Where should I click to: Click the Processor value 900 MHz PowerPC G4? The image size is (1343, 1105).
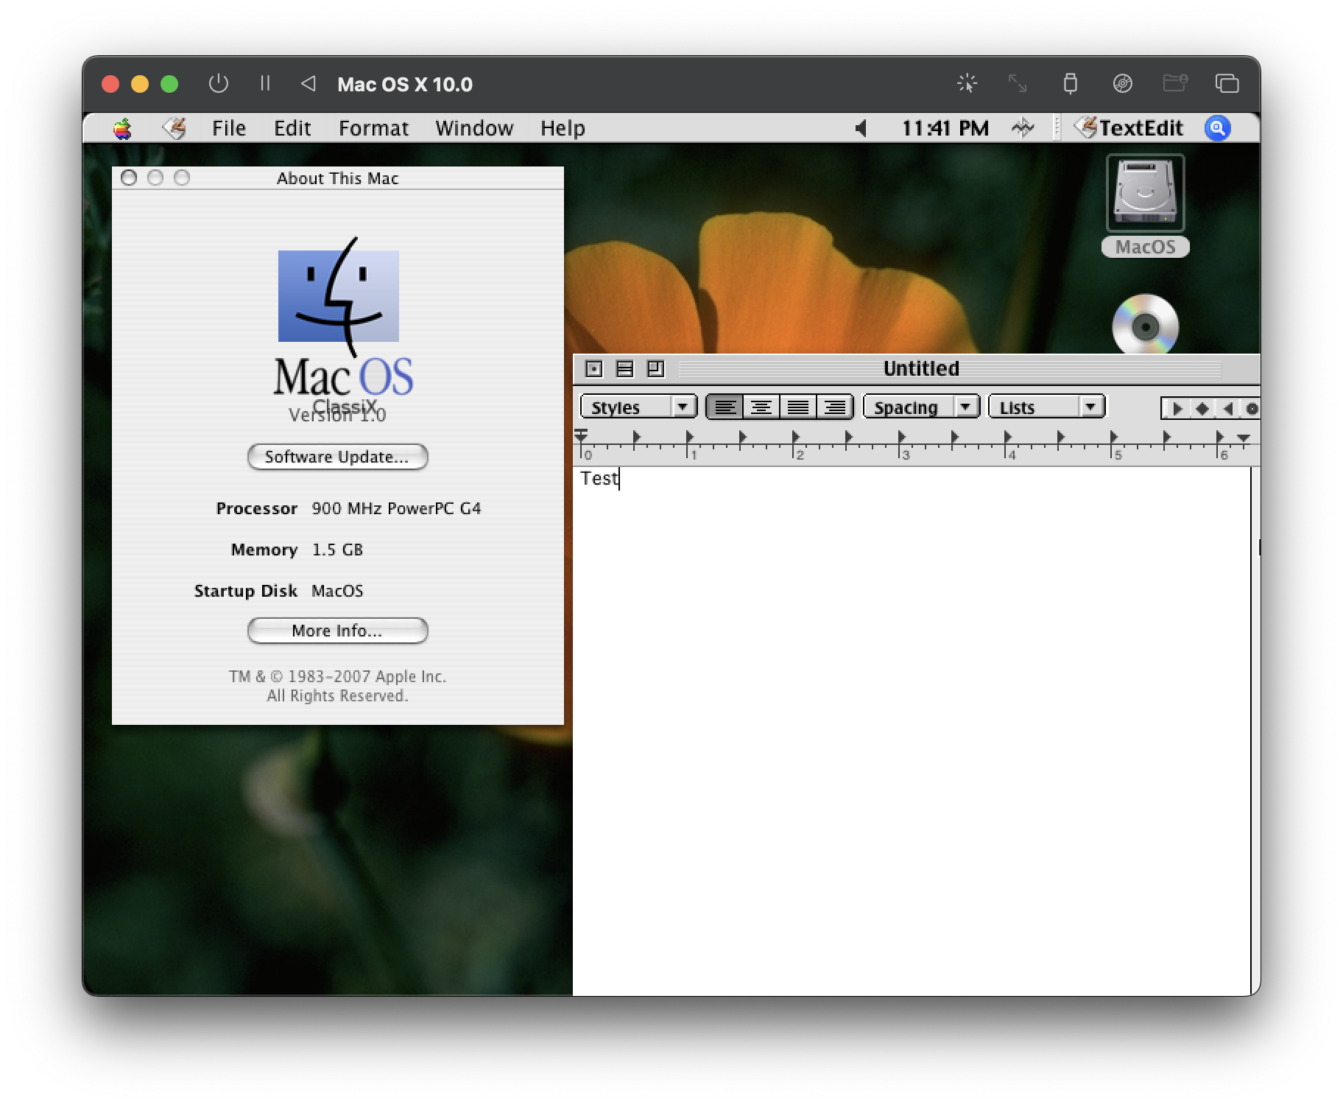click(396, 508)
